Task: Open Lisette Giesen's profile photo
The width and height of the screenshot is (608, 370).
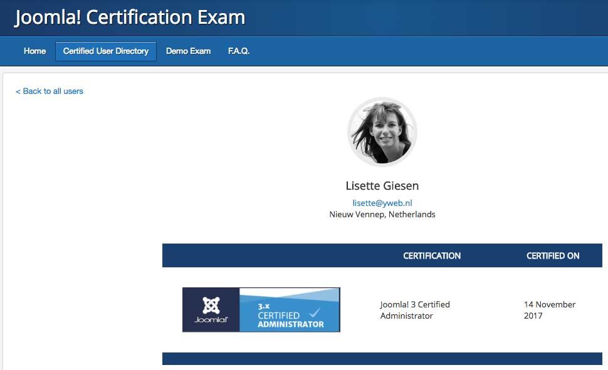Action: coord(382,131)
